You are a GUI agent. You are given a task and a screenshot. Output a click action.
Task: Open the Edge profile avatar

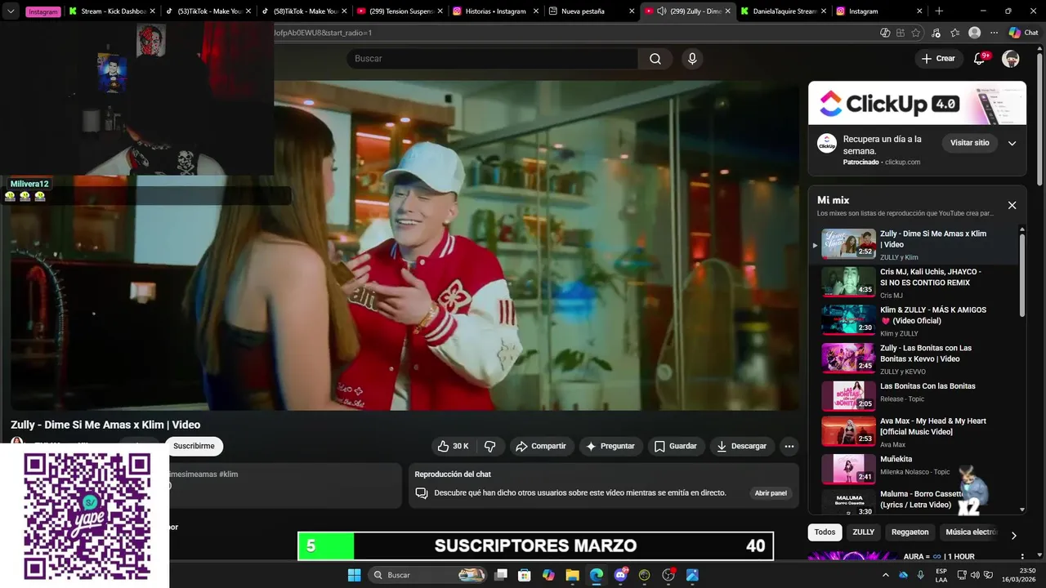(974, 33)
